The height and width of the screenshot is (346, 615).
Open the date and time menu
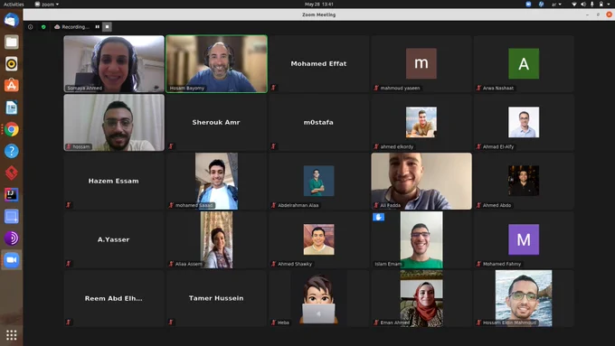pyautogui.click(x=319, y=4)
